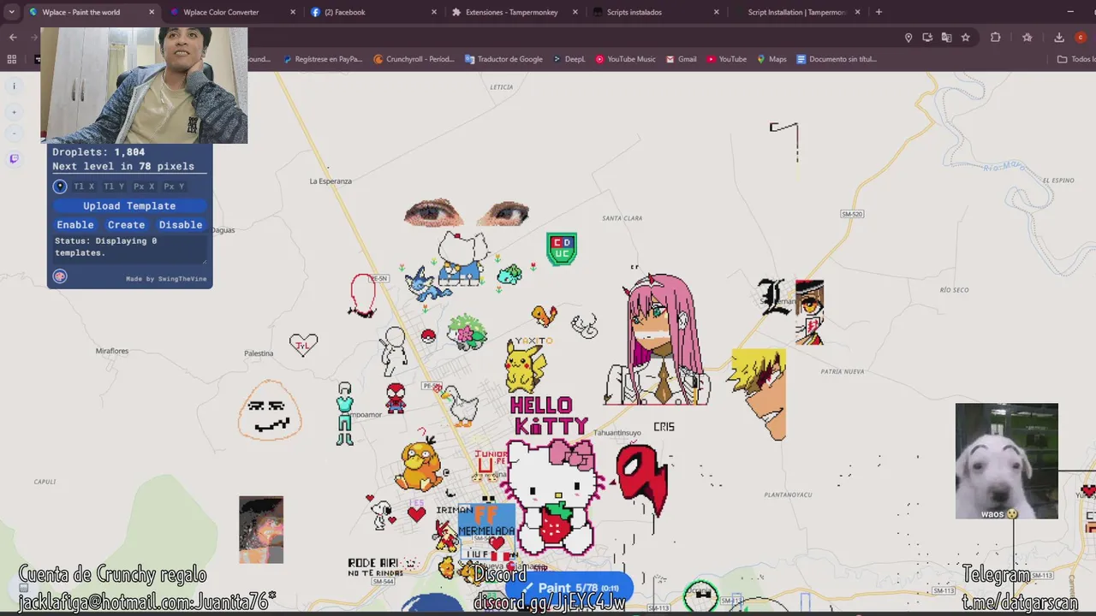1096x616 pixels.
Task: Open the browser profile avatar
Action: (1081, 38)
